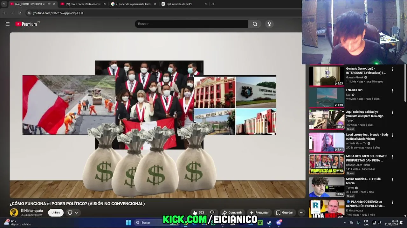Open Discord from the taskbar
407x228 pixels.
pyautogui.click(x=279, y=223)
